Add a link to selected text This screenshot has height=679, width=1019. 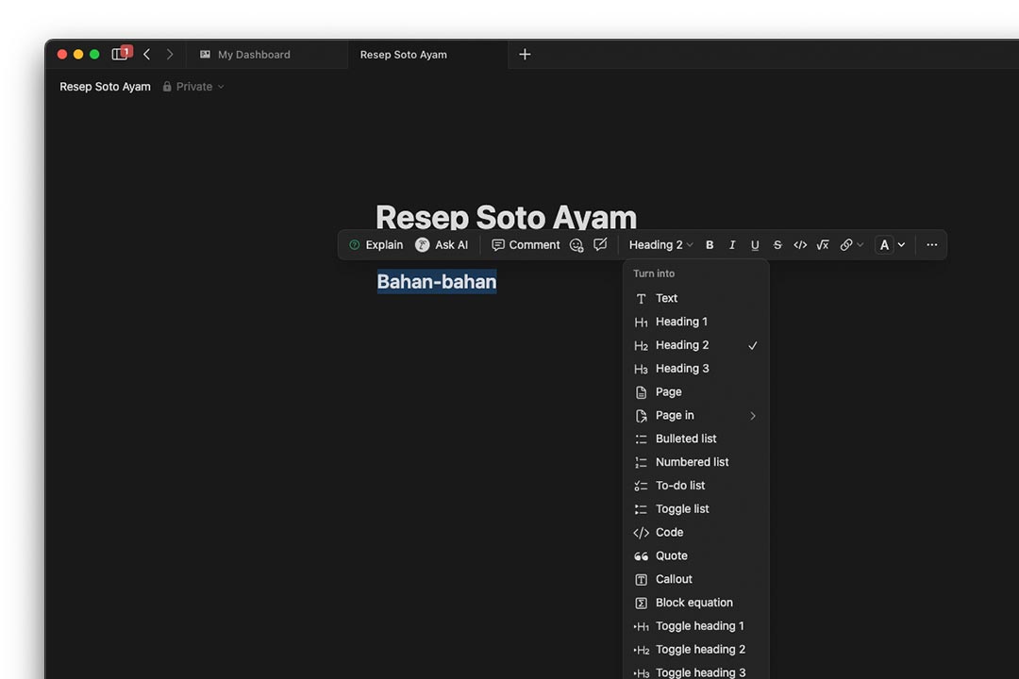click(846, 245)
